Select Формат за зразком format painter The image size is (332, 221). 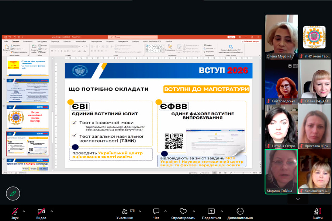click(19, 52)
